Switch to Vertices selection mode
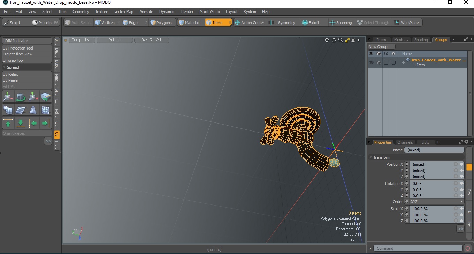 pyautogui.click(x=107, y=23)
